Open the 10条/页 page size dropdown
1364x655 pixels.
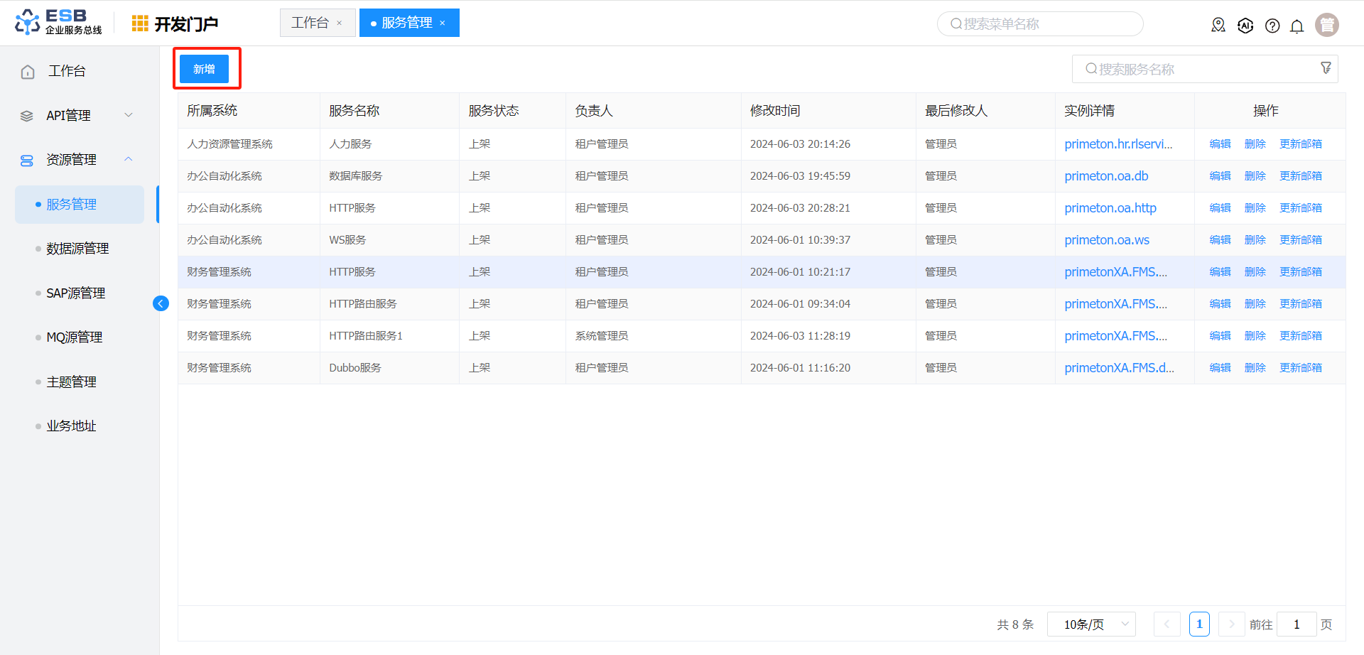(1091, 624)
